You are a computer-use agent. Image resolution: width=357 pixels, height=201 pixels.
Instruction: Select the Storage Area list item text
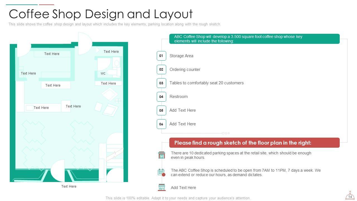tap(181, 56)
